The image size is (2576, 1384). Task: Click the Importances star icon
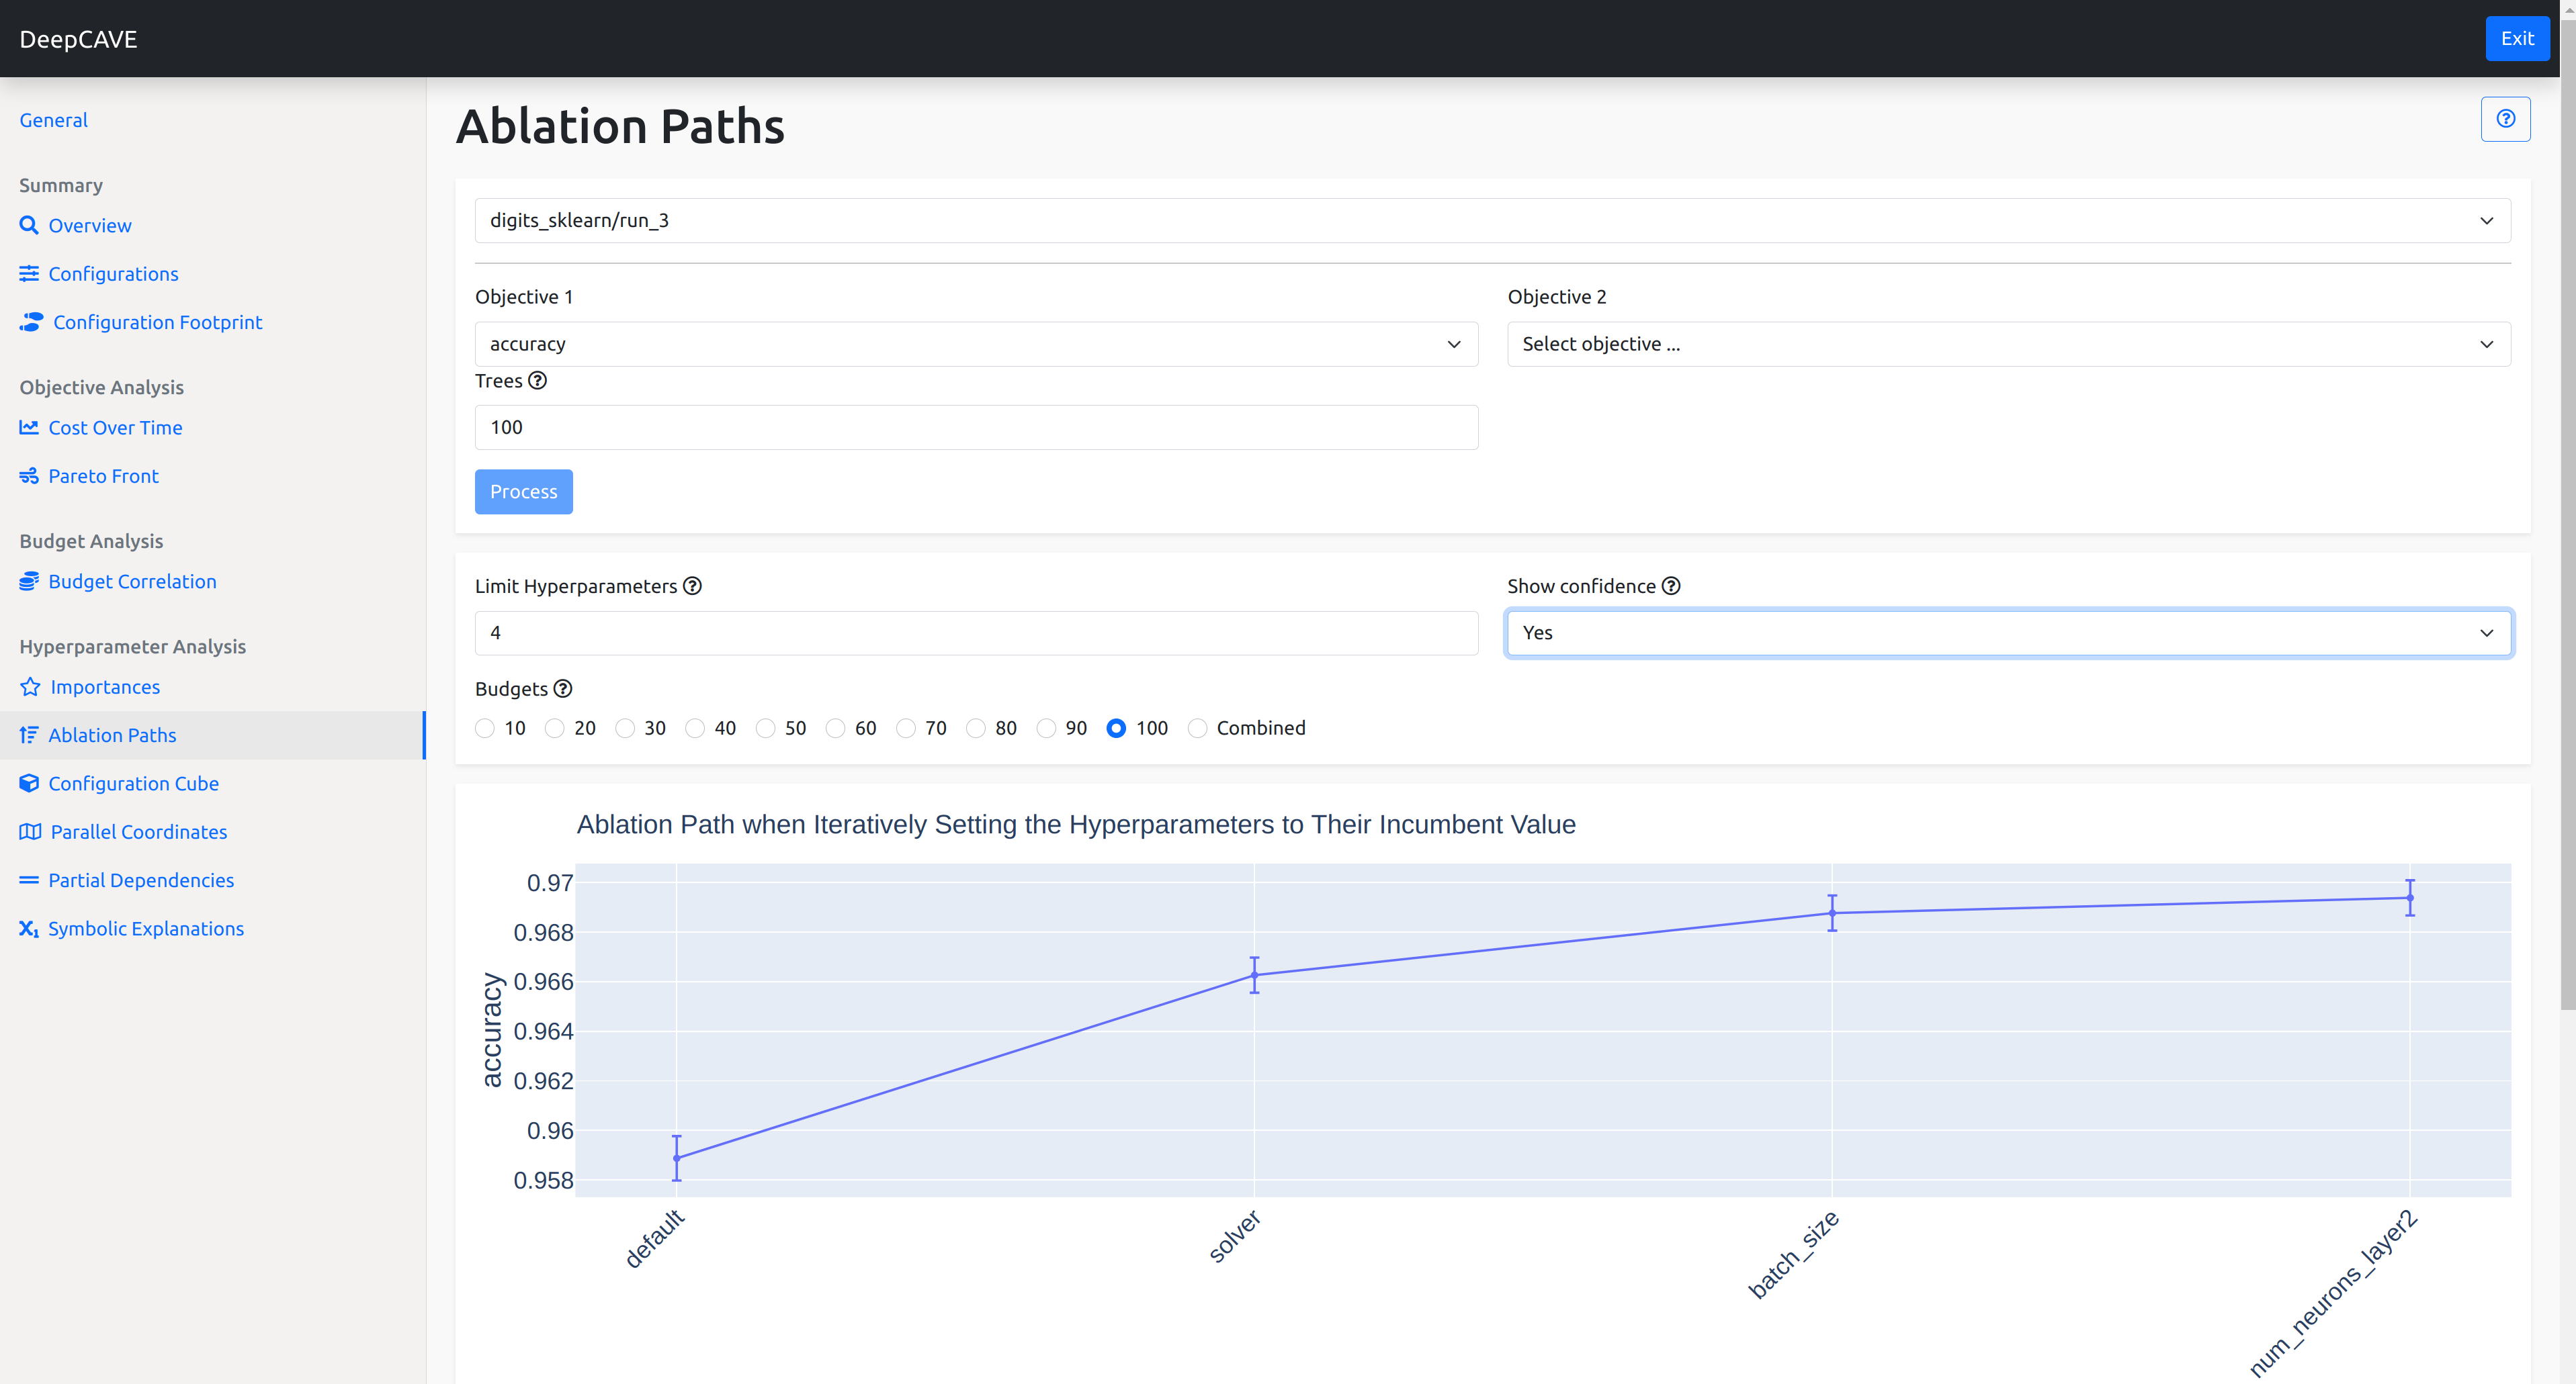(30, 686)
